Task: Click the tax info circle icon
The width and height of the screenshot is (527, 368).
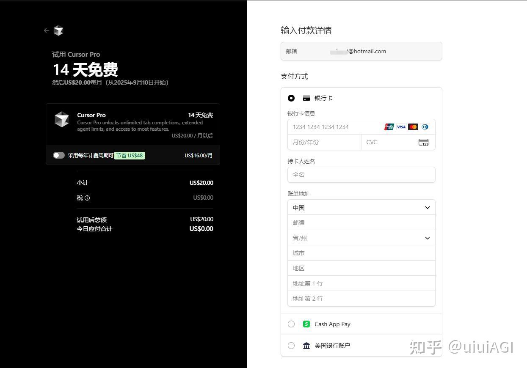Action: tap(87, 198)
